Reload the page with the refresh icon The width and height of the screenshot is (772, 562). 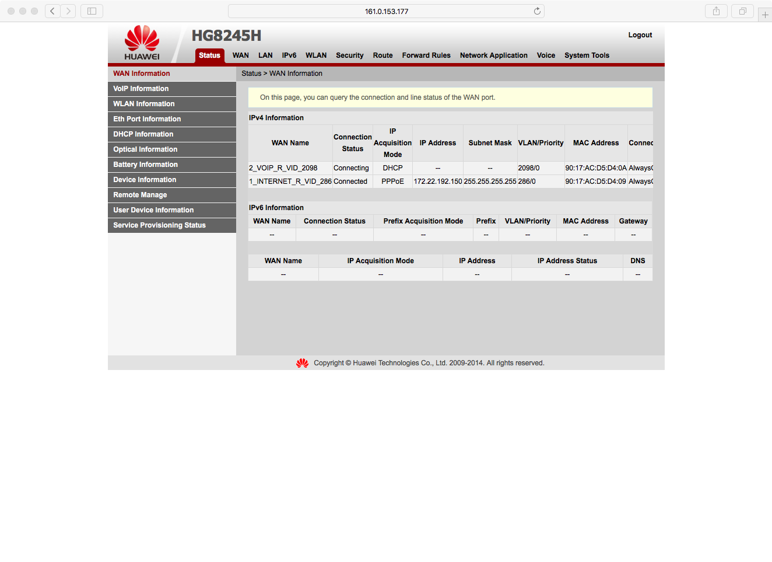tap(537, 11)
